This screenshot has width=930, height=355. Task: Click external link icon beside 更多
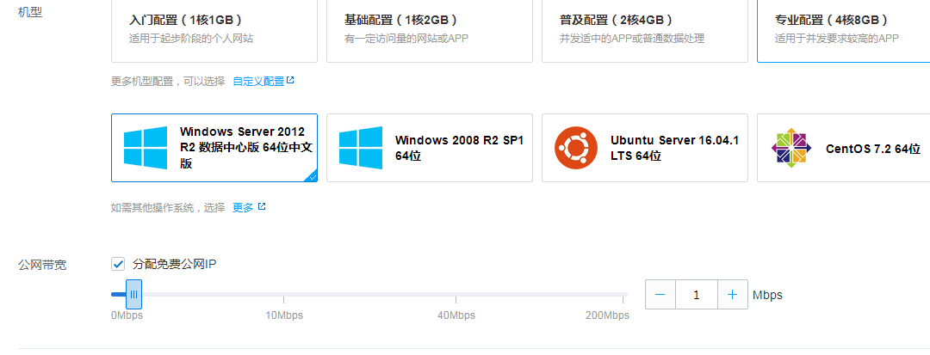pyautogui.click(x=262, y=207)
